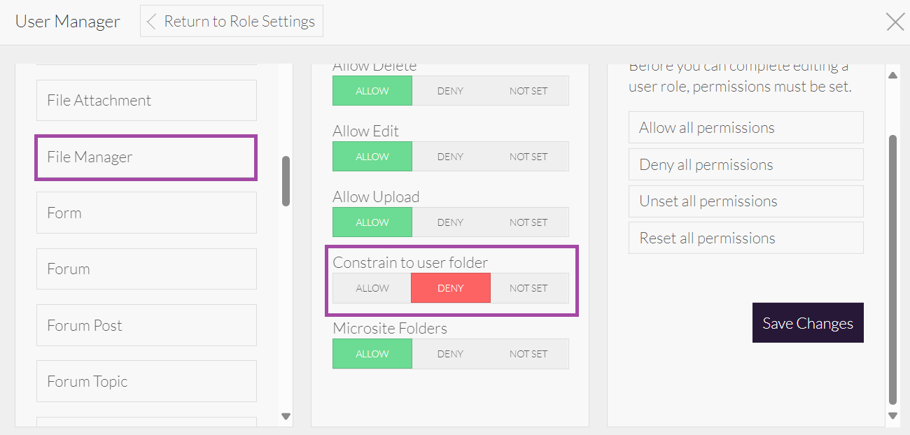Close the User Manager dialog
Screen dimensions: 910x435
click(x=895, y=22)
